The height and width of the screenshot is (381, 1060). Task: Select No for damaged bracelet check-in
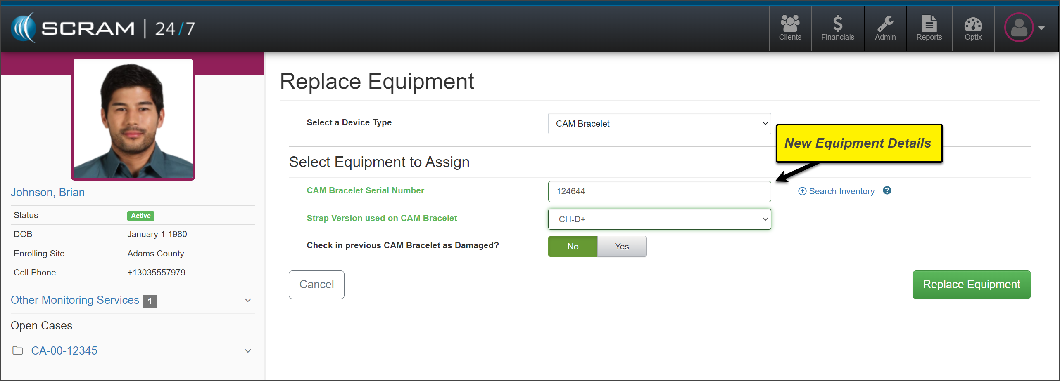573,247
